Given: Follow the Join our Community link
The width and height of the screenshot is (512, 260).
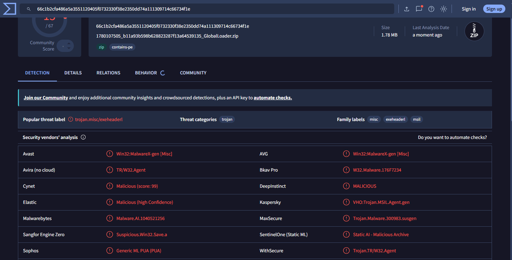Looking at the screenshot, I should pos(46,98).
